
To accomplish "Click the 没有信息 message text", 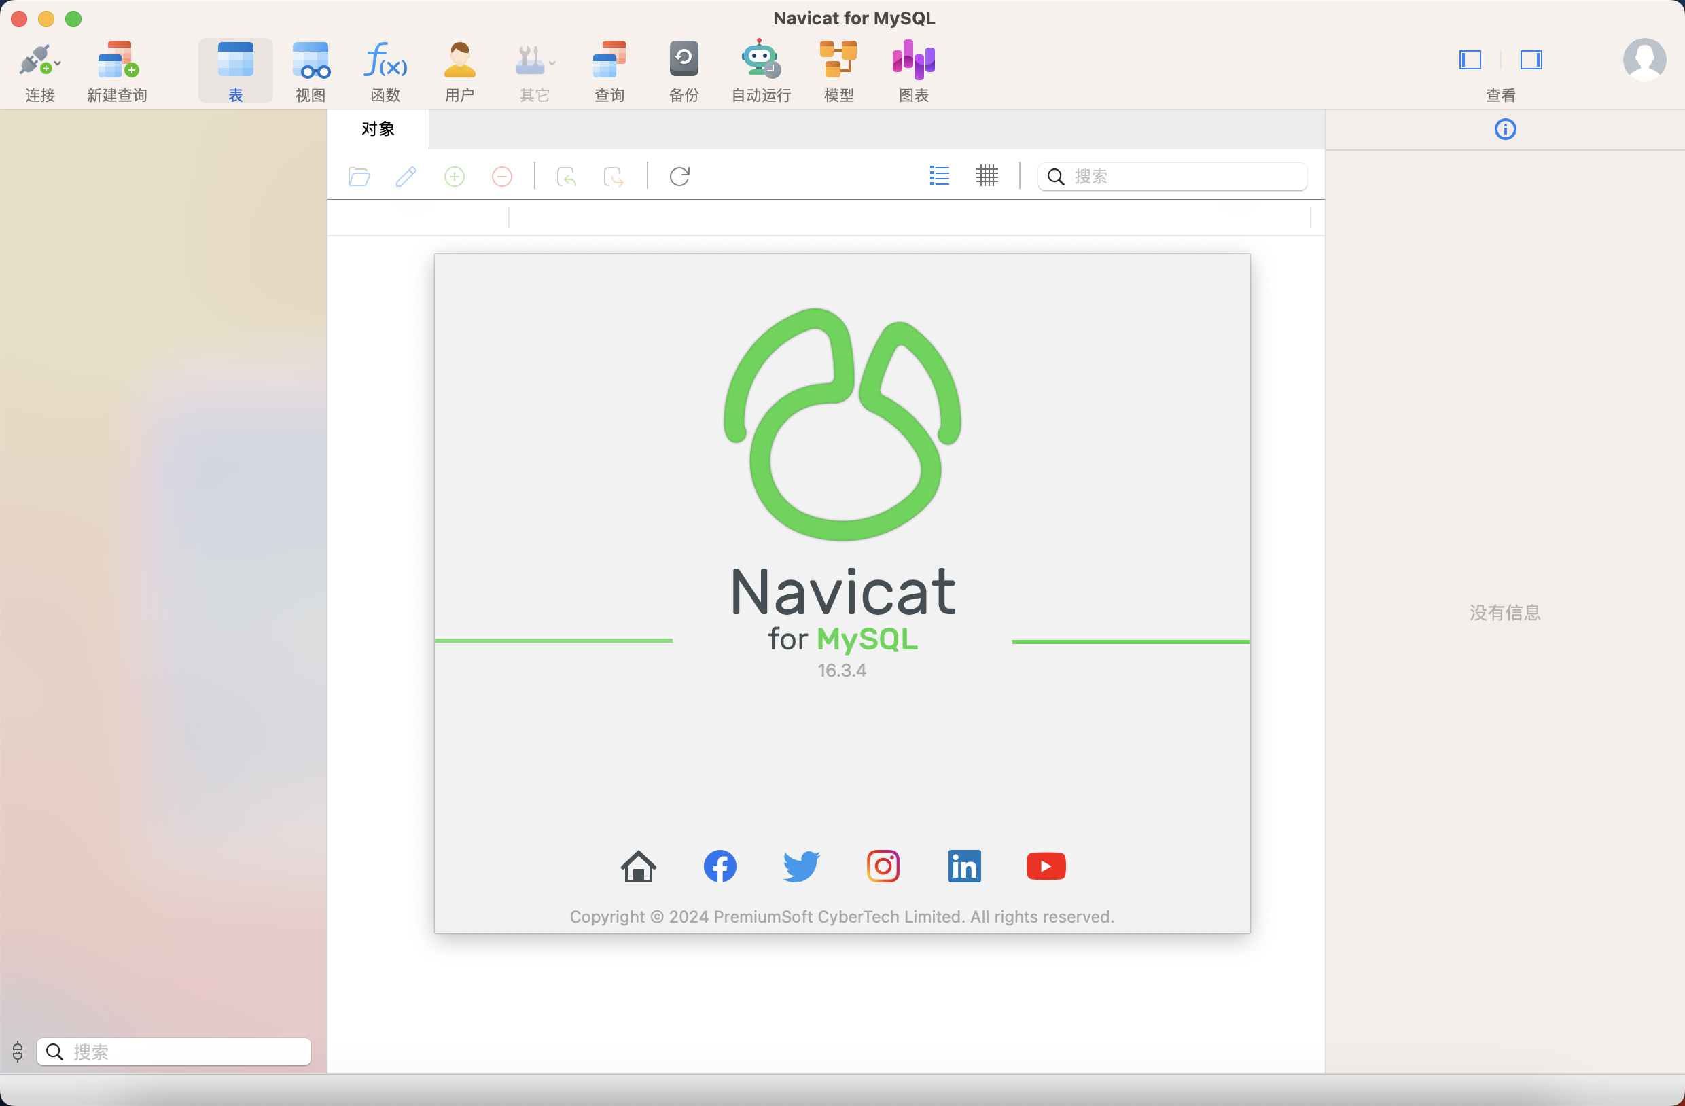I will [1505, 613].
